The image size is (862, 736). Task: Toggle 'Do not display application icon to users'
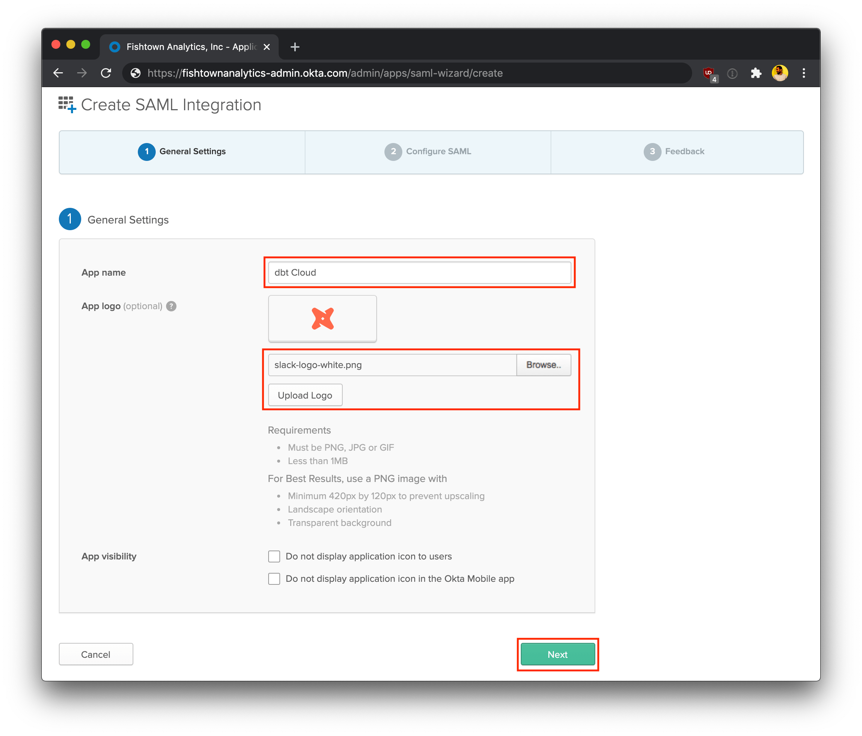274,556
